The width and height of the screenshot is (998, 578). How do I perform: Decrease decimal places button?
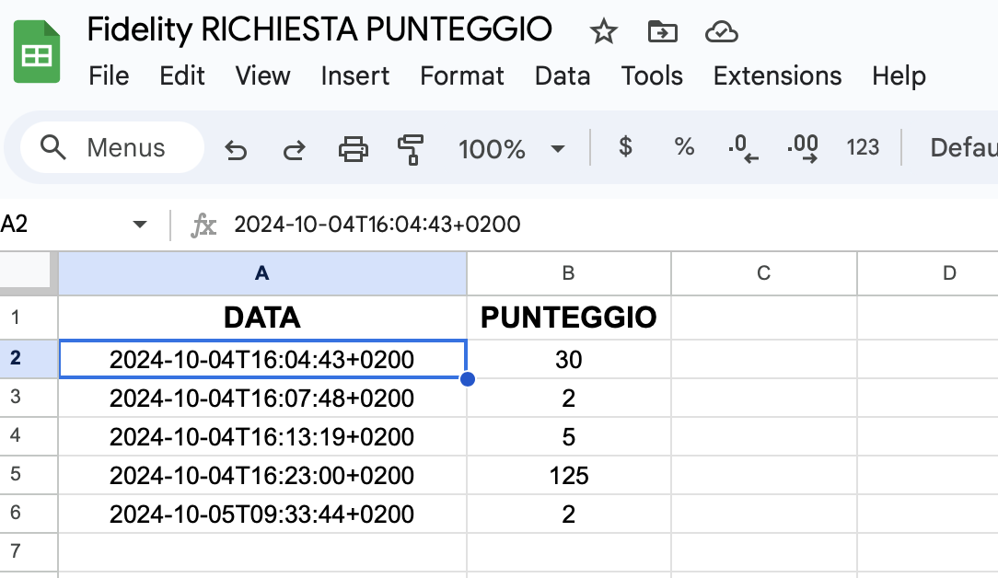[x=743, y=148]
